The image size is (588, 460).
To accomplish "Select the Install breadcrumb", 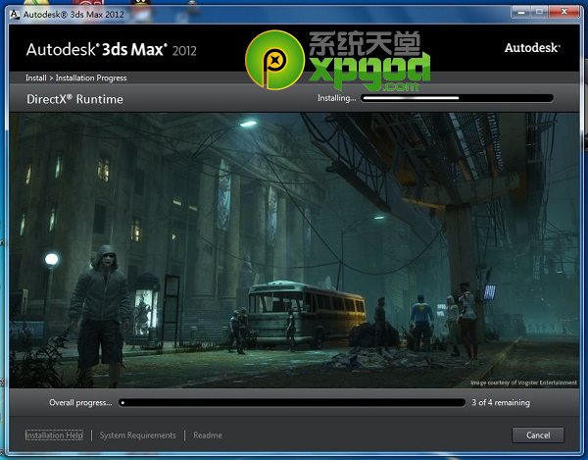I will coord(37,78).
